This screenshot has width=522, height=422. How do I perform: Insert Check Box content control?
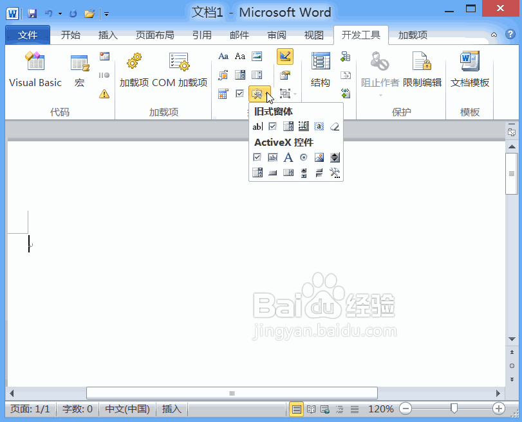click(x=240, y=94)
